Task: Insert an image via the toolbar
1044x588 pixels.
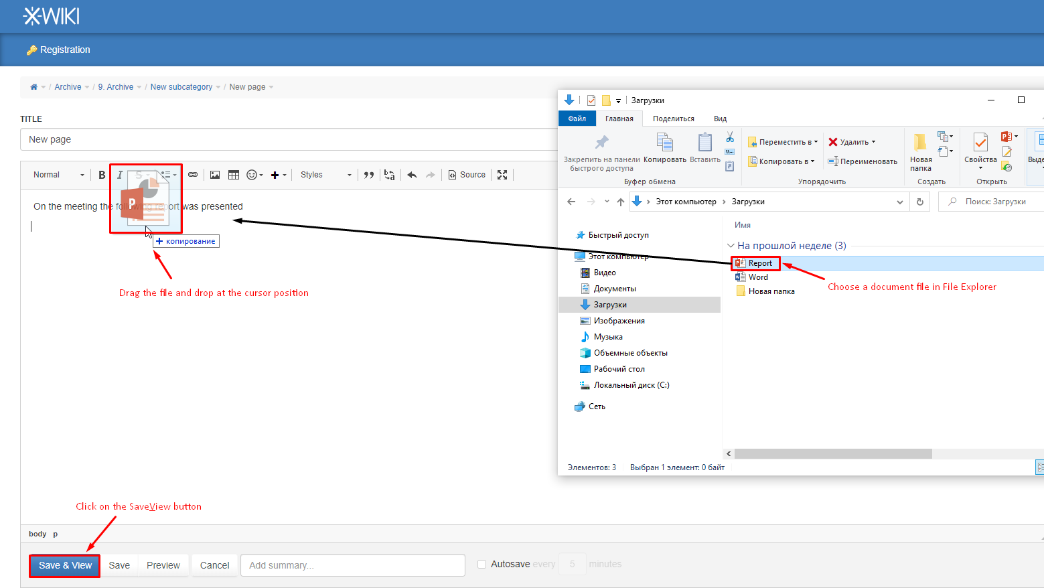Action: click(215, 175)
